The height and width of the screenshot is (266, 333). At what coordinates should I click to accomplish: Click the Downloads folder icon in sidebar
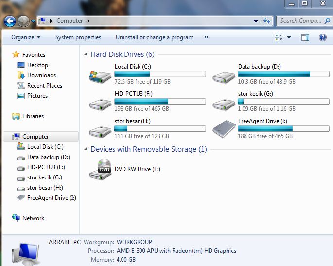(21, 75)
